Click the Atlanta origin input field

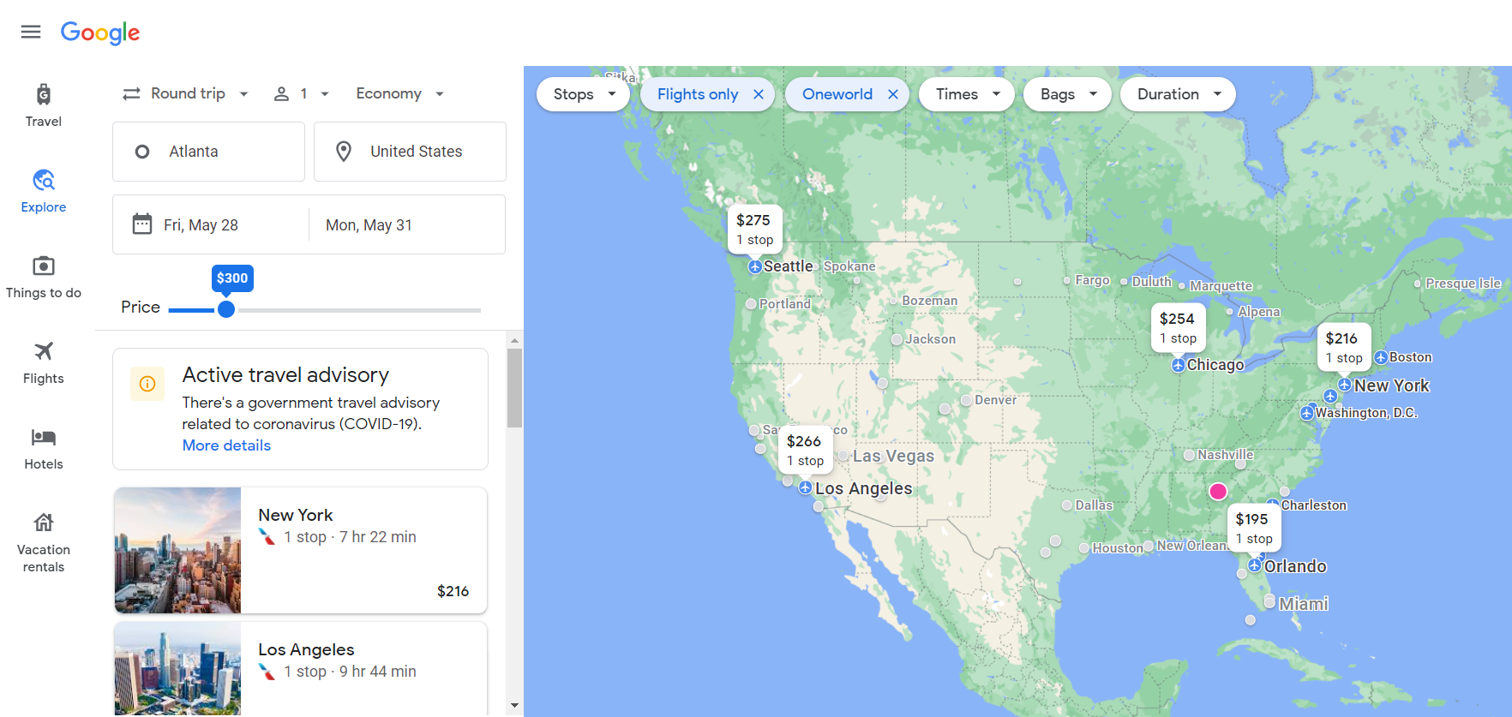pos(208,152)
